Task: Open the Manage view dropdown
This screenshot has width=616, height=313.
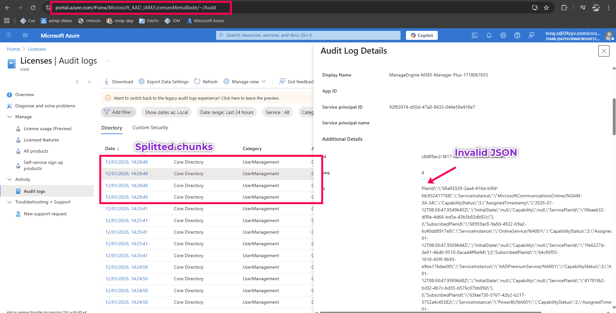Action: pyautogui.click(x=245, y=81)
